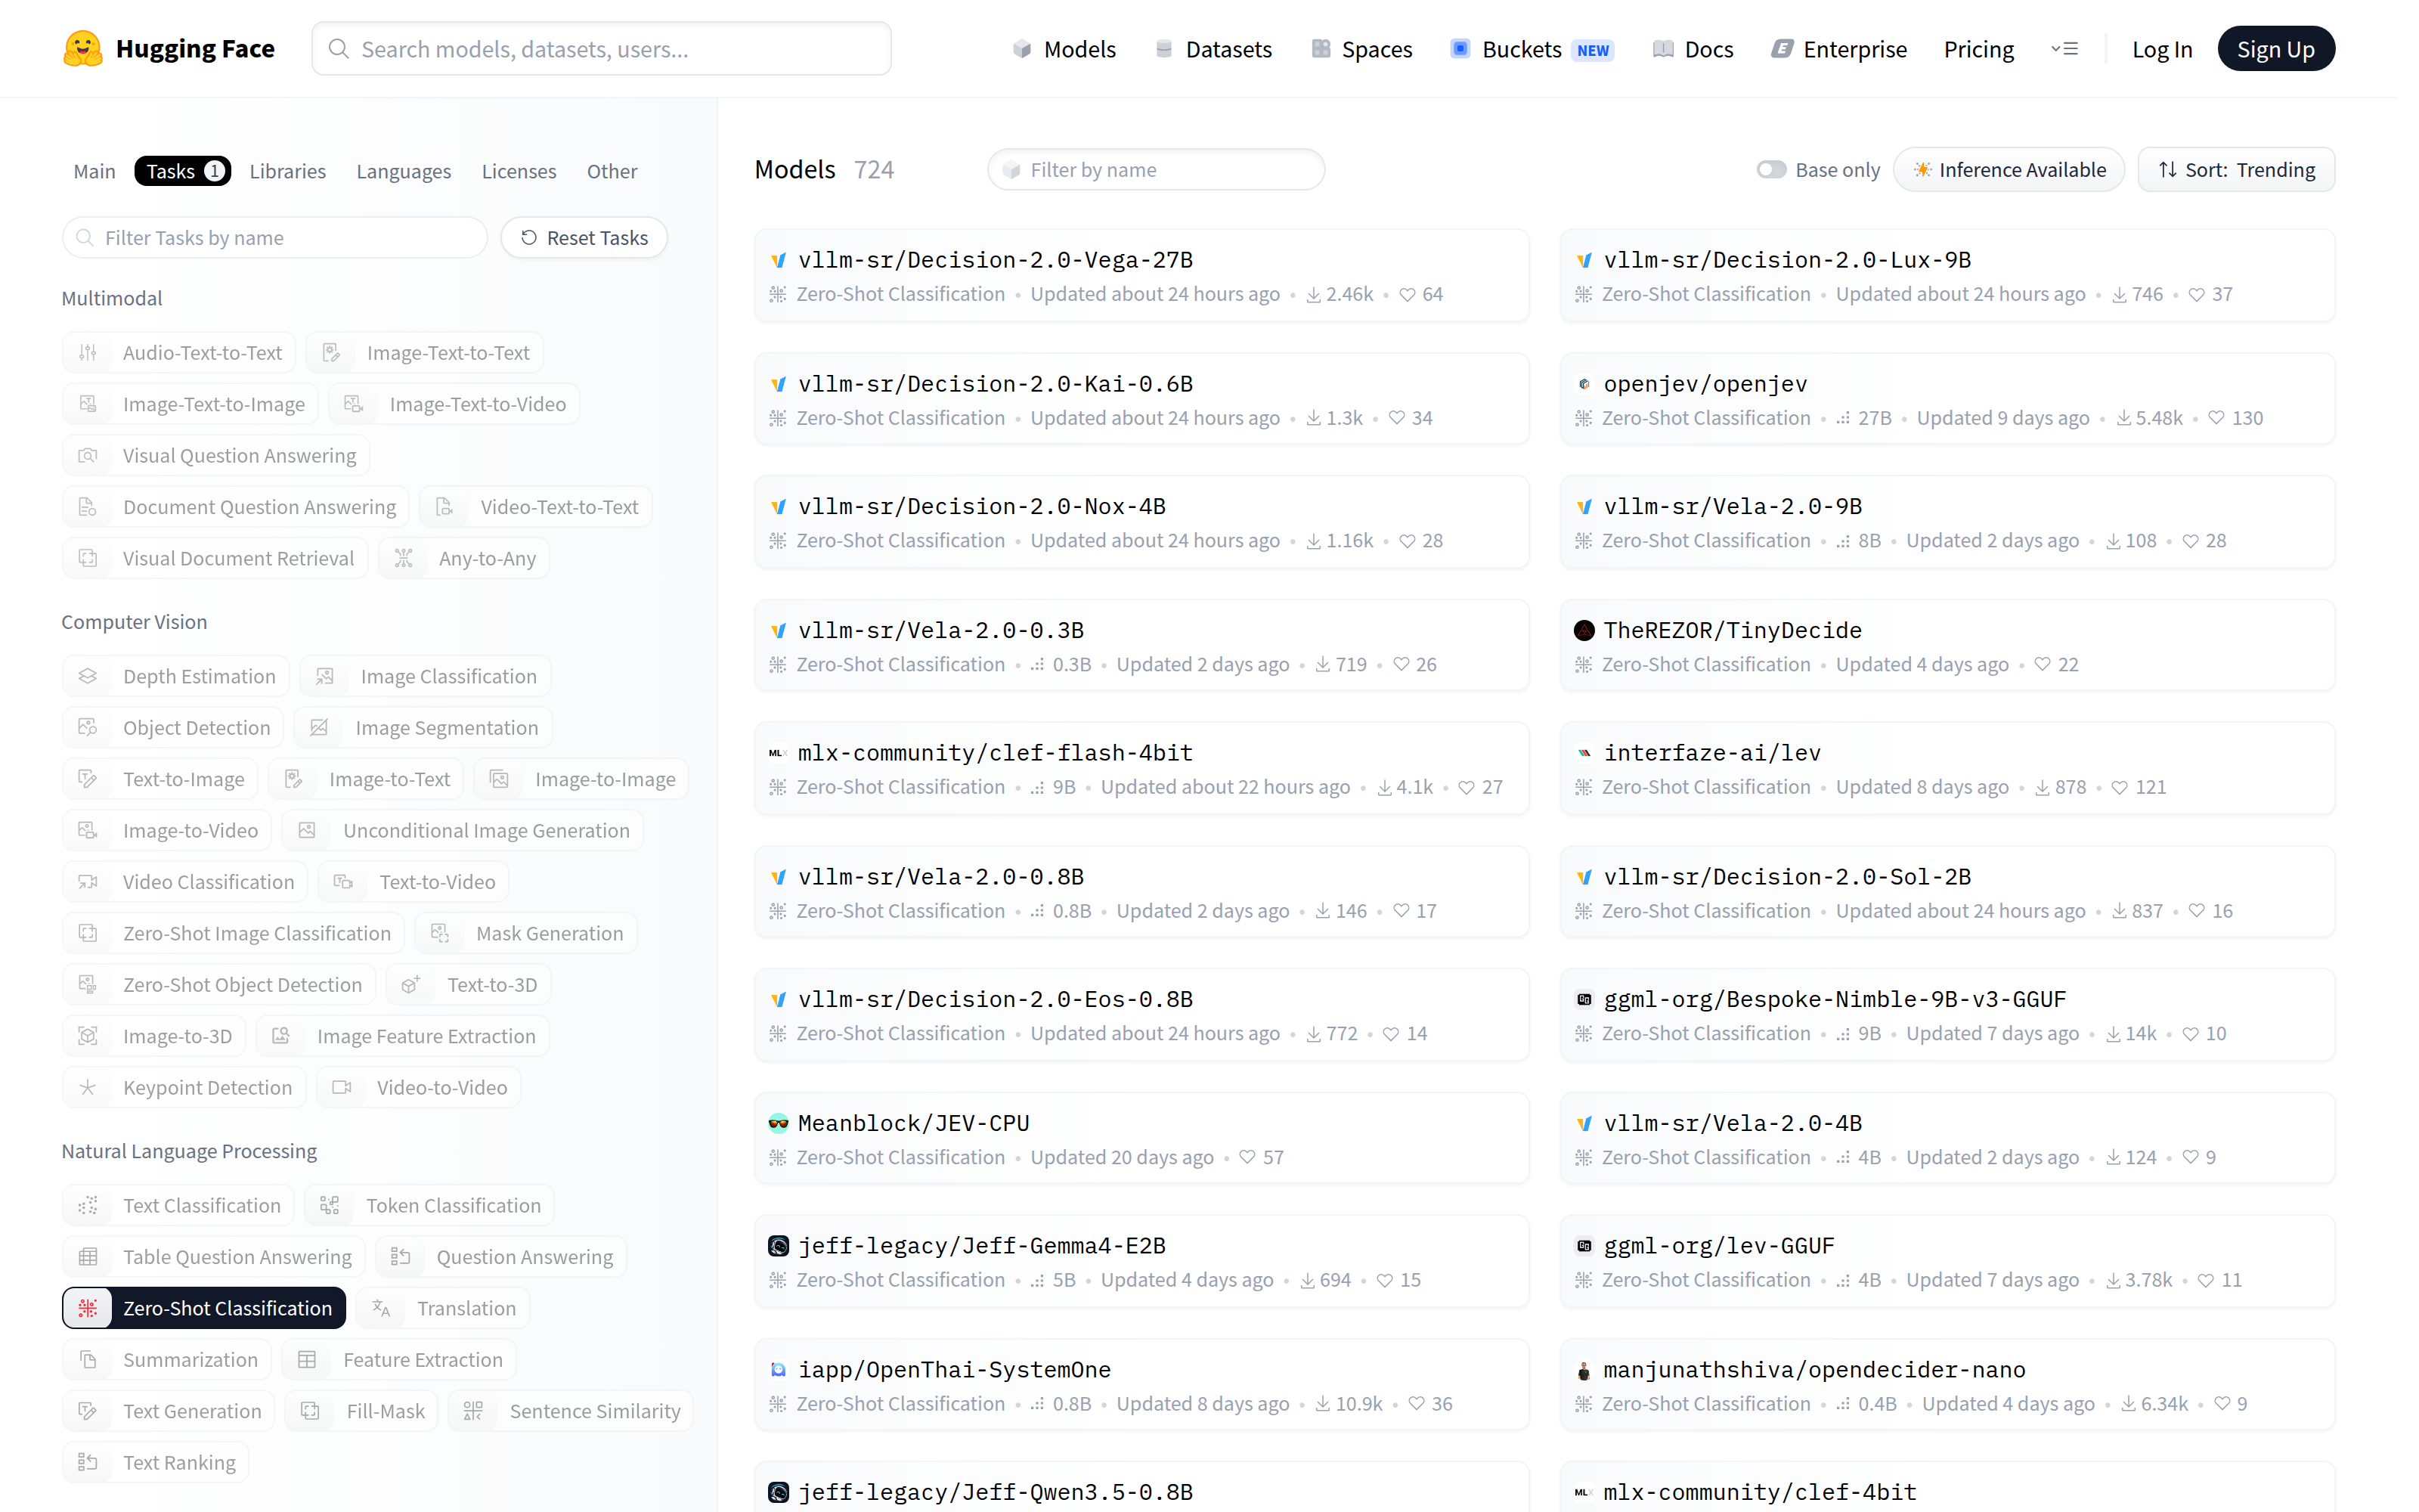Open the vllm-sr/Decision-2.0-Vega-27B model card

pyautogui.click(x=1141, y=276)
